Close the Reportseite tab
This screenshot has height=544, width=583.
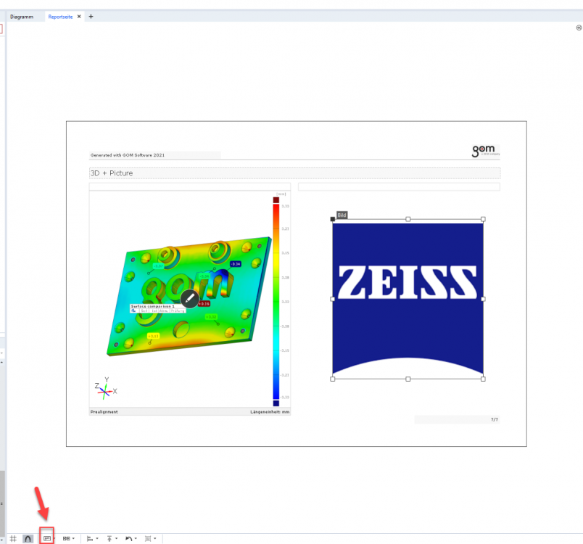79,17
